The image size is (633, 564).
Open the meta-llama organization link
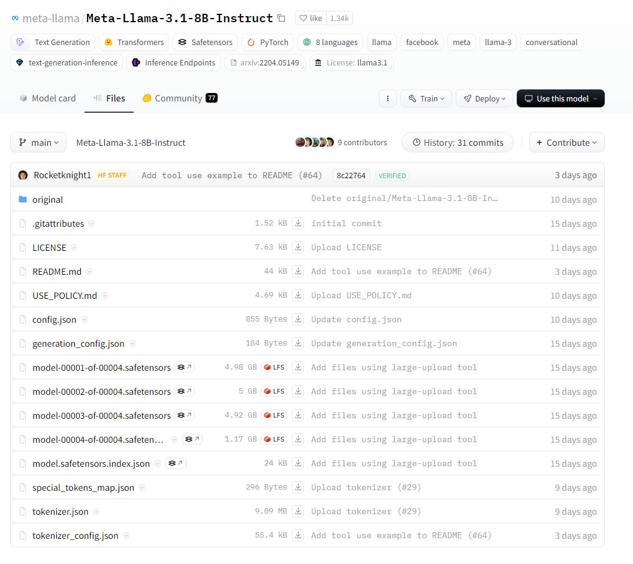(51, 18)
